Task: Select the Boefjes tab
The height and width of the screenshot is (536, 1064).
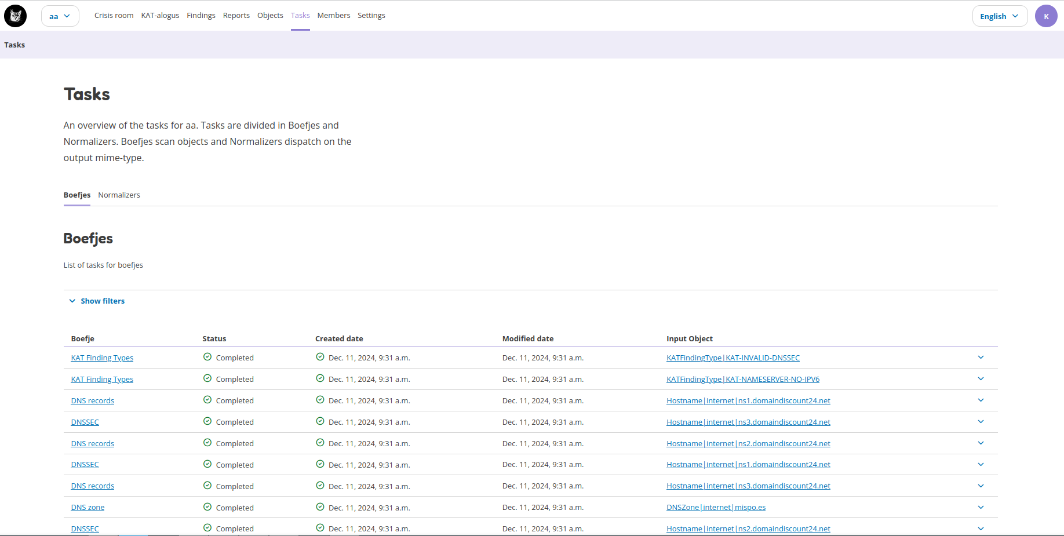Action: click(77, 195)
